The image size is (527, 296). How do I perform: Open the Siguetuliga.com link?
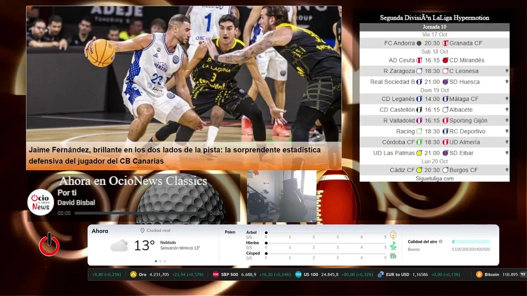pos(434,178)
